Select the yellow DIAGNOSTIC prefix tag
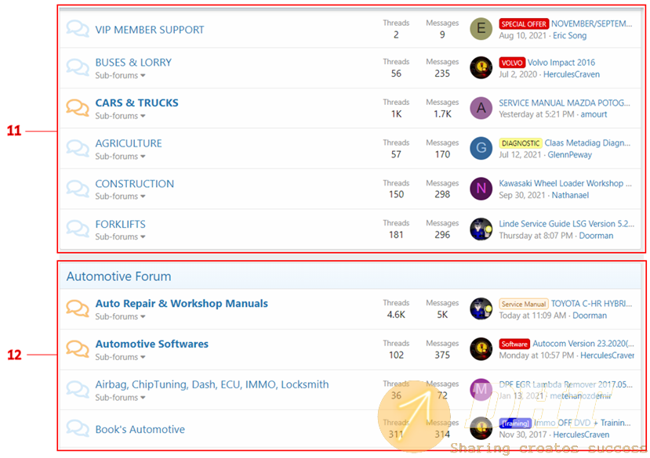Viewport: 650px width, 458px height. coord(520,143)
